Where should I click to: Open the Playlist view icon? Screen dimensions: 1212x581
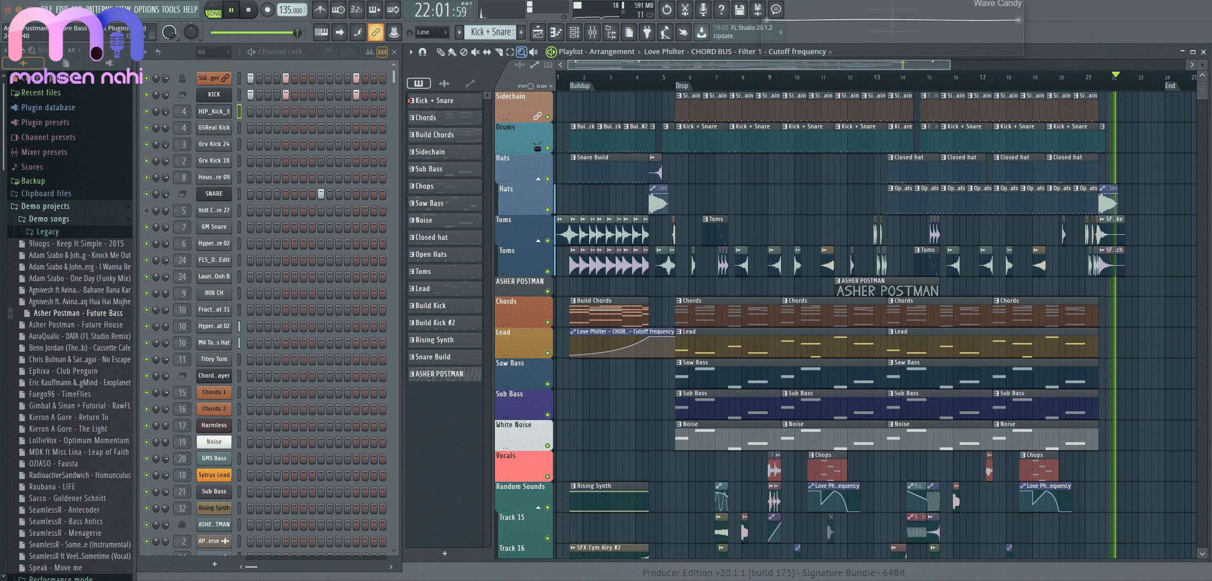[537, 33]
